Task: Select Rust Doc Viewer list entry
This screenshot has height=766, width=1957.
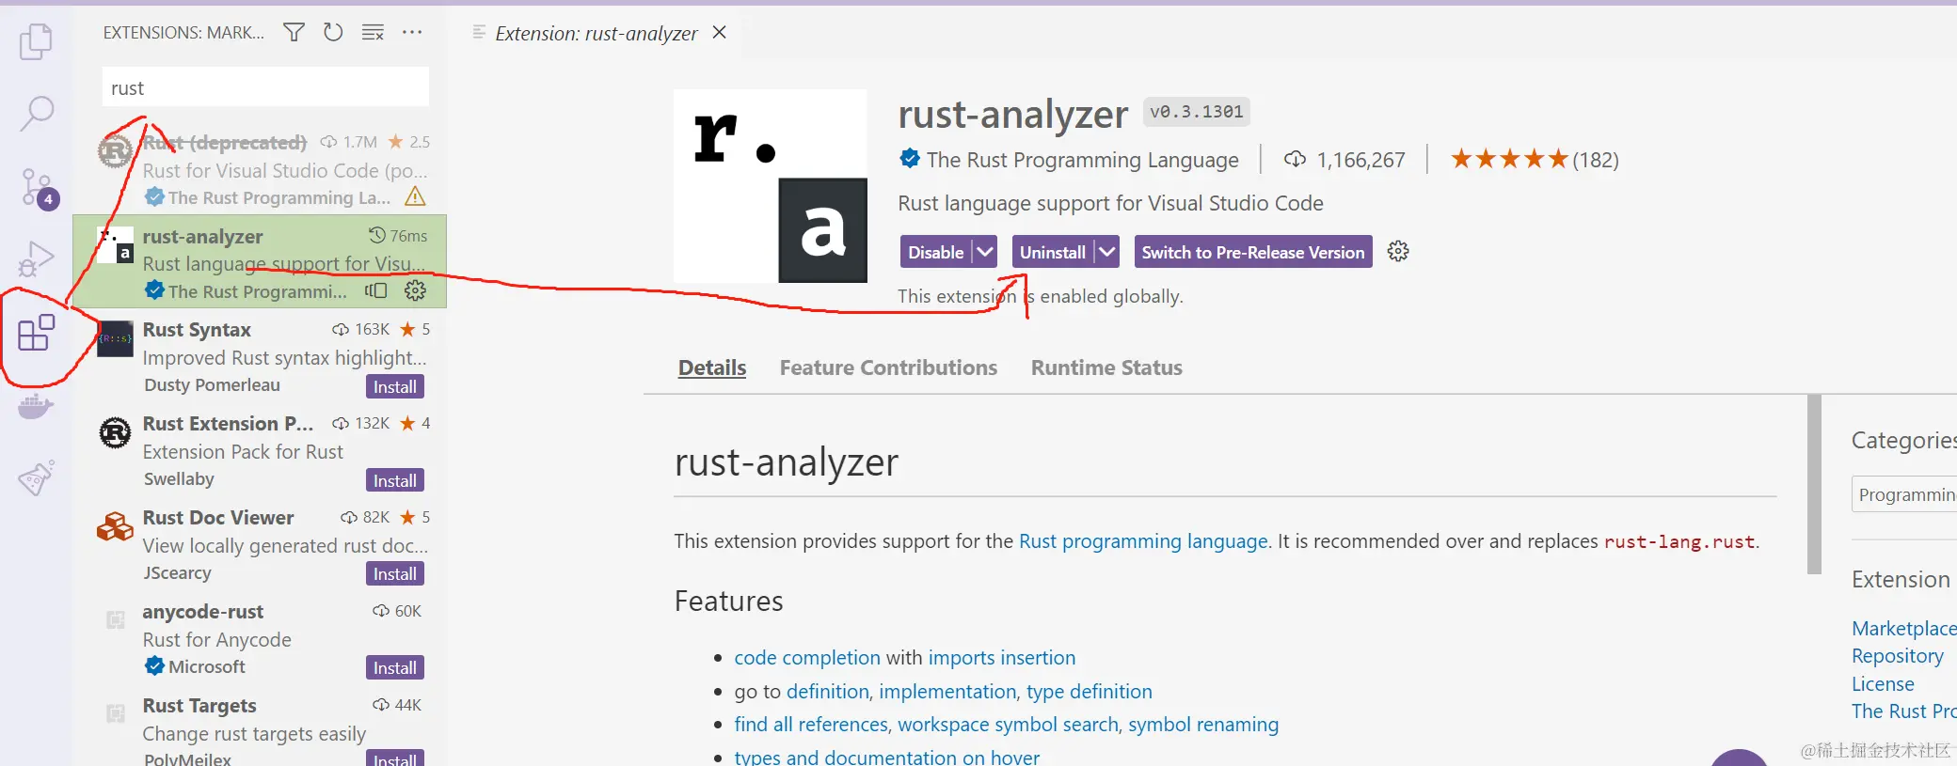Action: click(260, 544)
